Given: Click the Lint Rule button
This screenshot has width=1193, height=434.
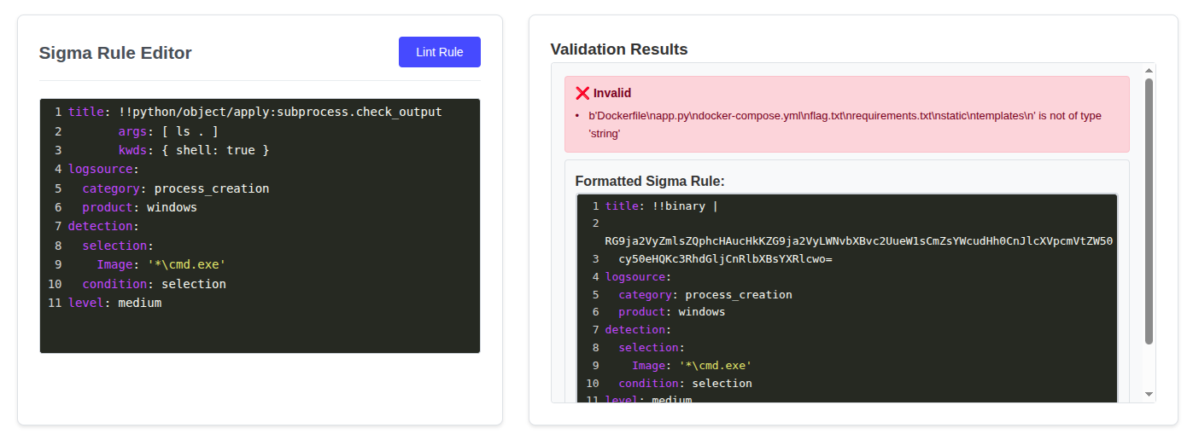Looking at the screenshot, I should 439,52.
